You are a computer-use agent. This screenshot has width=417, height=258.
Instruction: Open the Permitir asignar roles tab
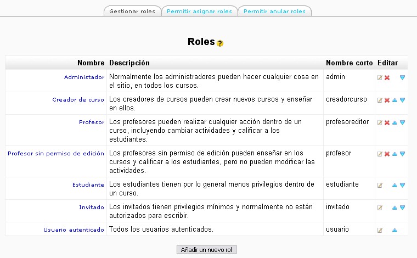[199, 11]
